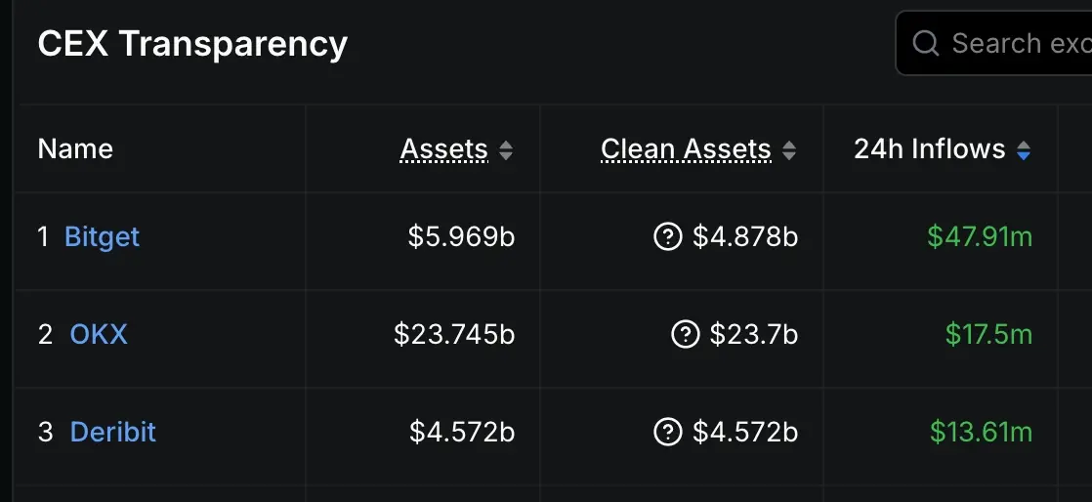
Task: Sort by the Assets header label
Action: (x=443, y=149)
